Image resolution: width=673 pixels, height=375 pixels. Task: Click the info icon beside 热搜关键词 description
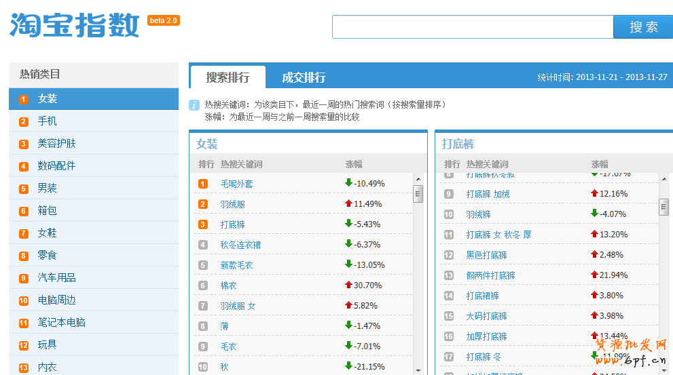pyautogui.click(x=194, y=105)
